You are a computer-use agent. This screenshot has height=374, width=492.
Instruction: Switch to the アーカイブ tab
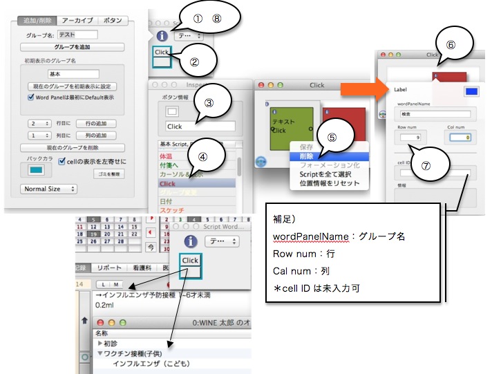pos(76,20)
